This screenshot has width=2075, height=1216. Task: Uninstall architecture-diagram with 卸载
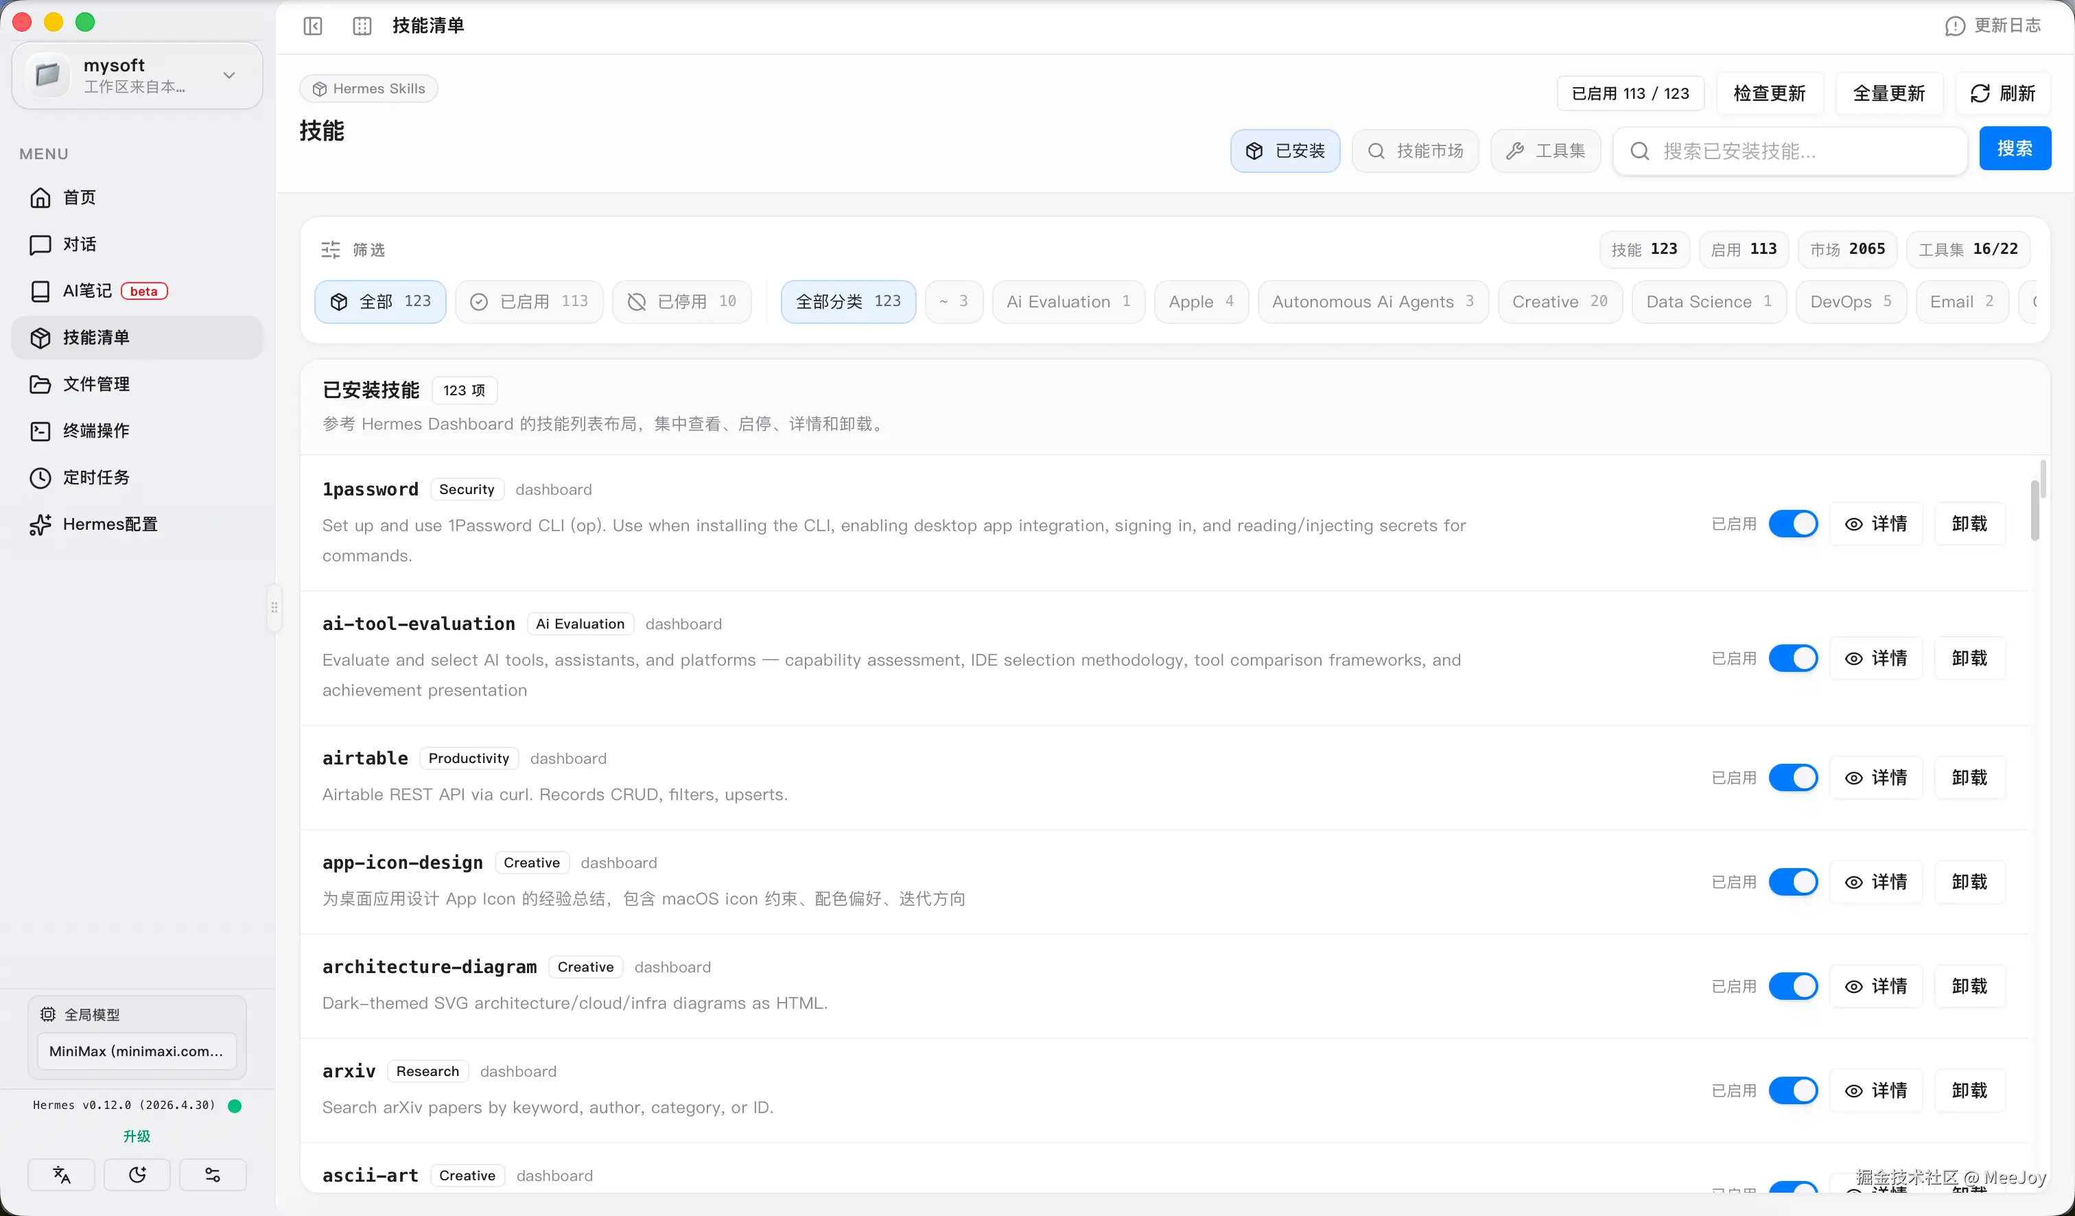(x=1969, y=985)
